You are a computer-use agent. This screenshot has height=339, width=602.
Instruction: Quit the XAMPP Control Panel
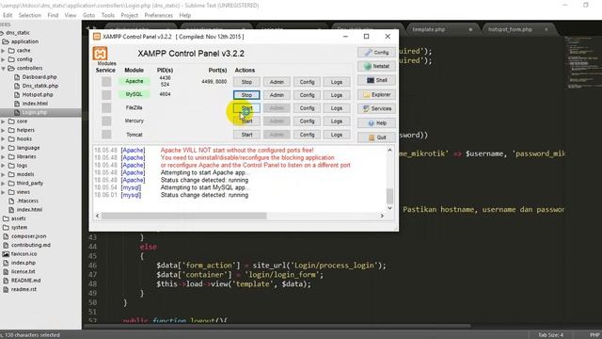coord(376,137)
